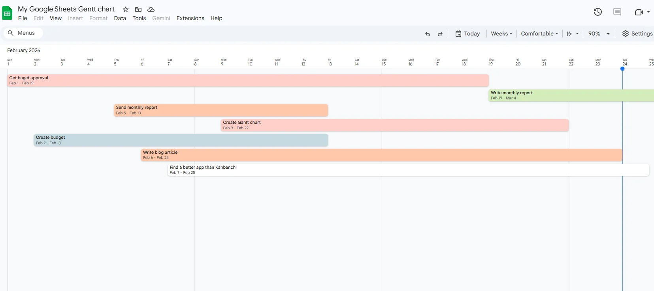
Task: Click the search icon beside Menus
Action: coord(11,33)
